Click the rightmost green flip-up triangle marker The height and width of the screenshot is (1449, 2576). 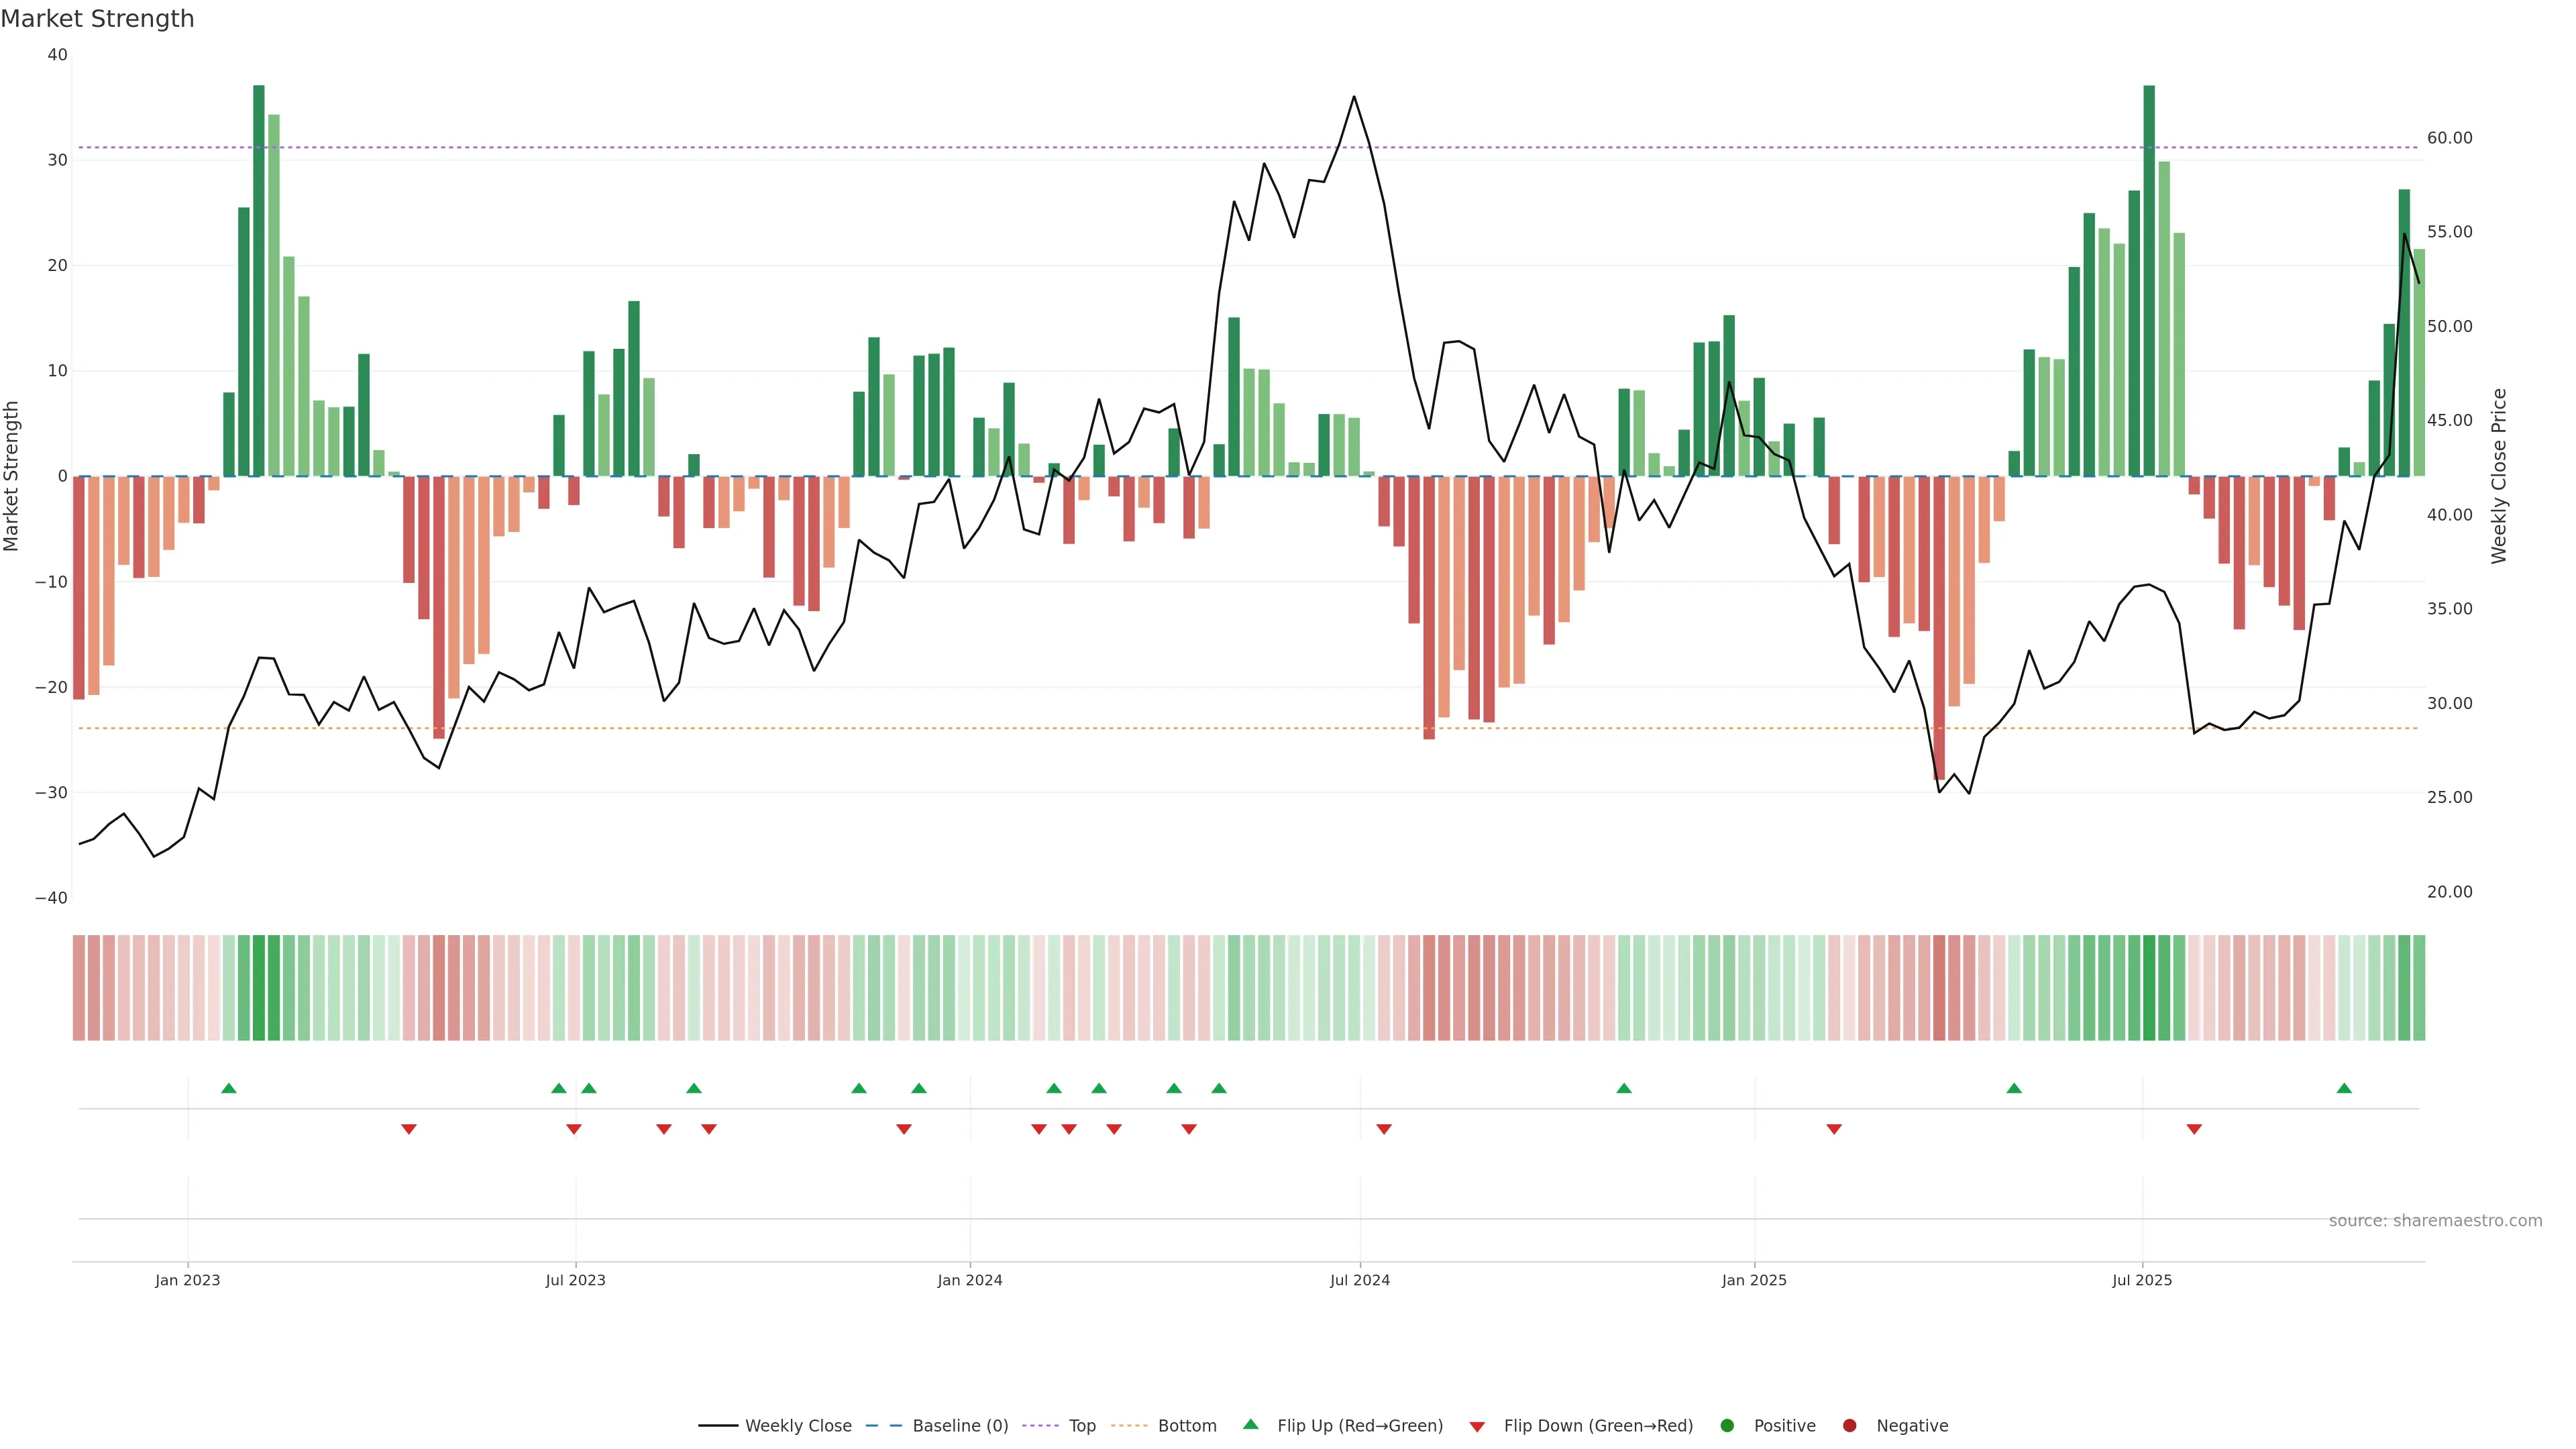pos(2344,1088)
